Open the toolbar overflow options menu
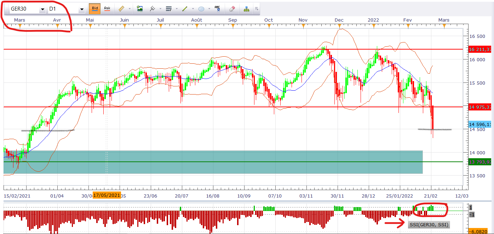 point(257,9)
